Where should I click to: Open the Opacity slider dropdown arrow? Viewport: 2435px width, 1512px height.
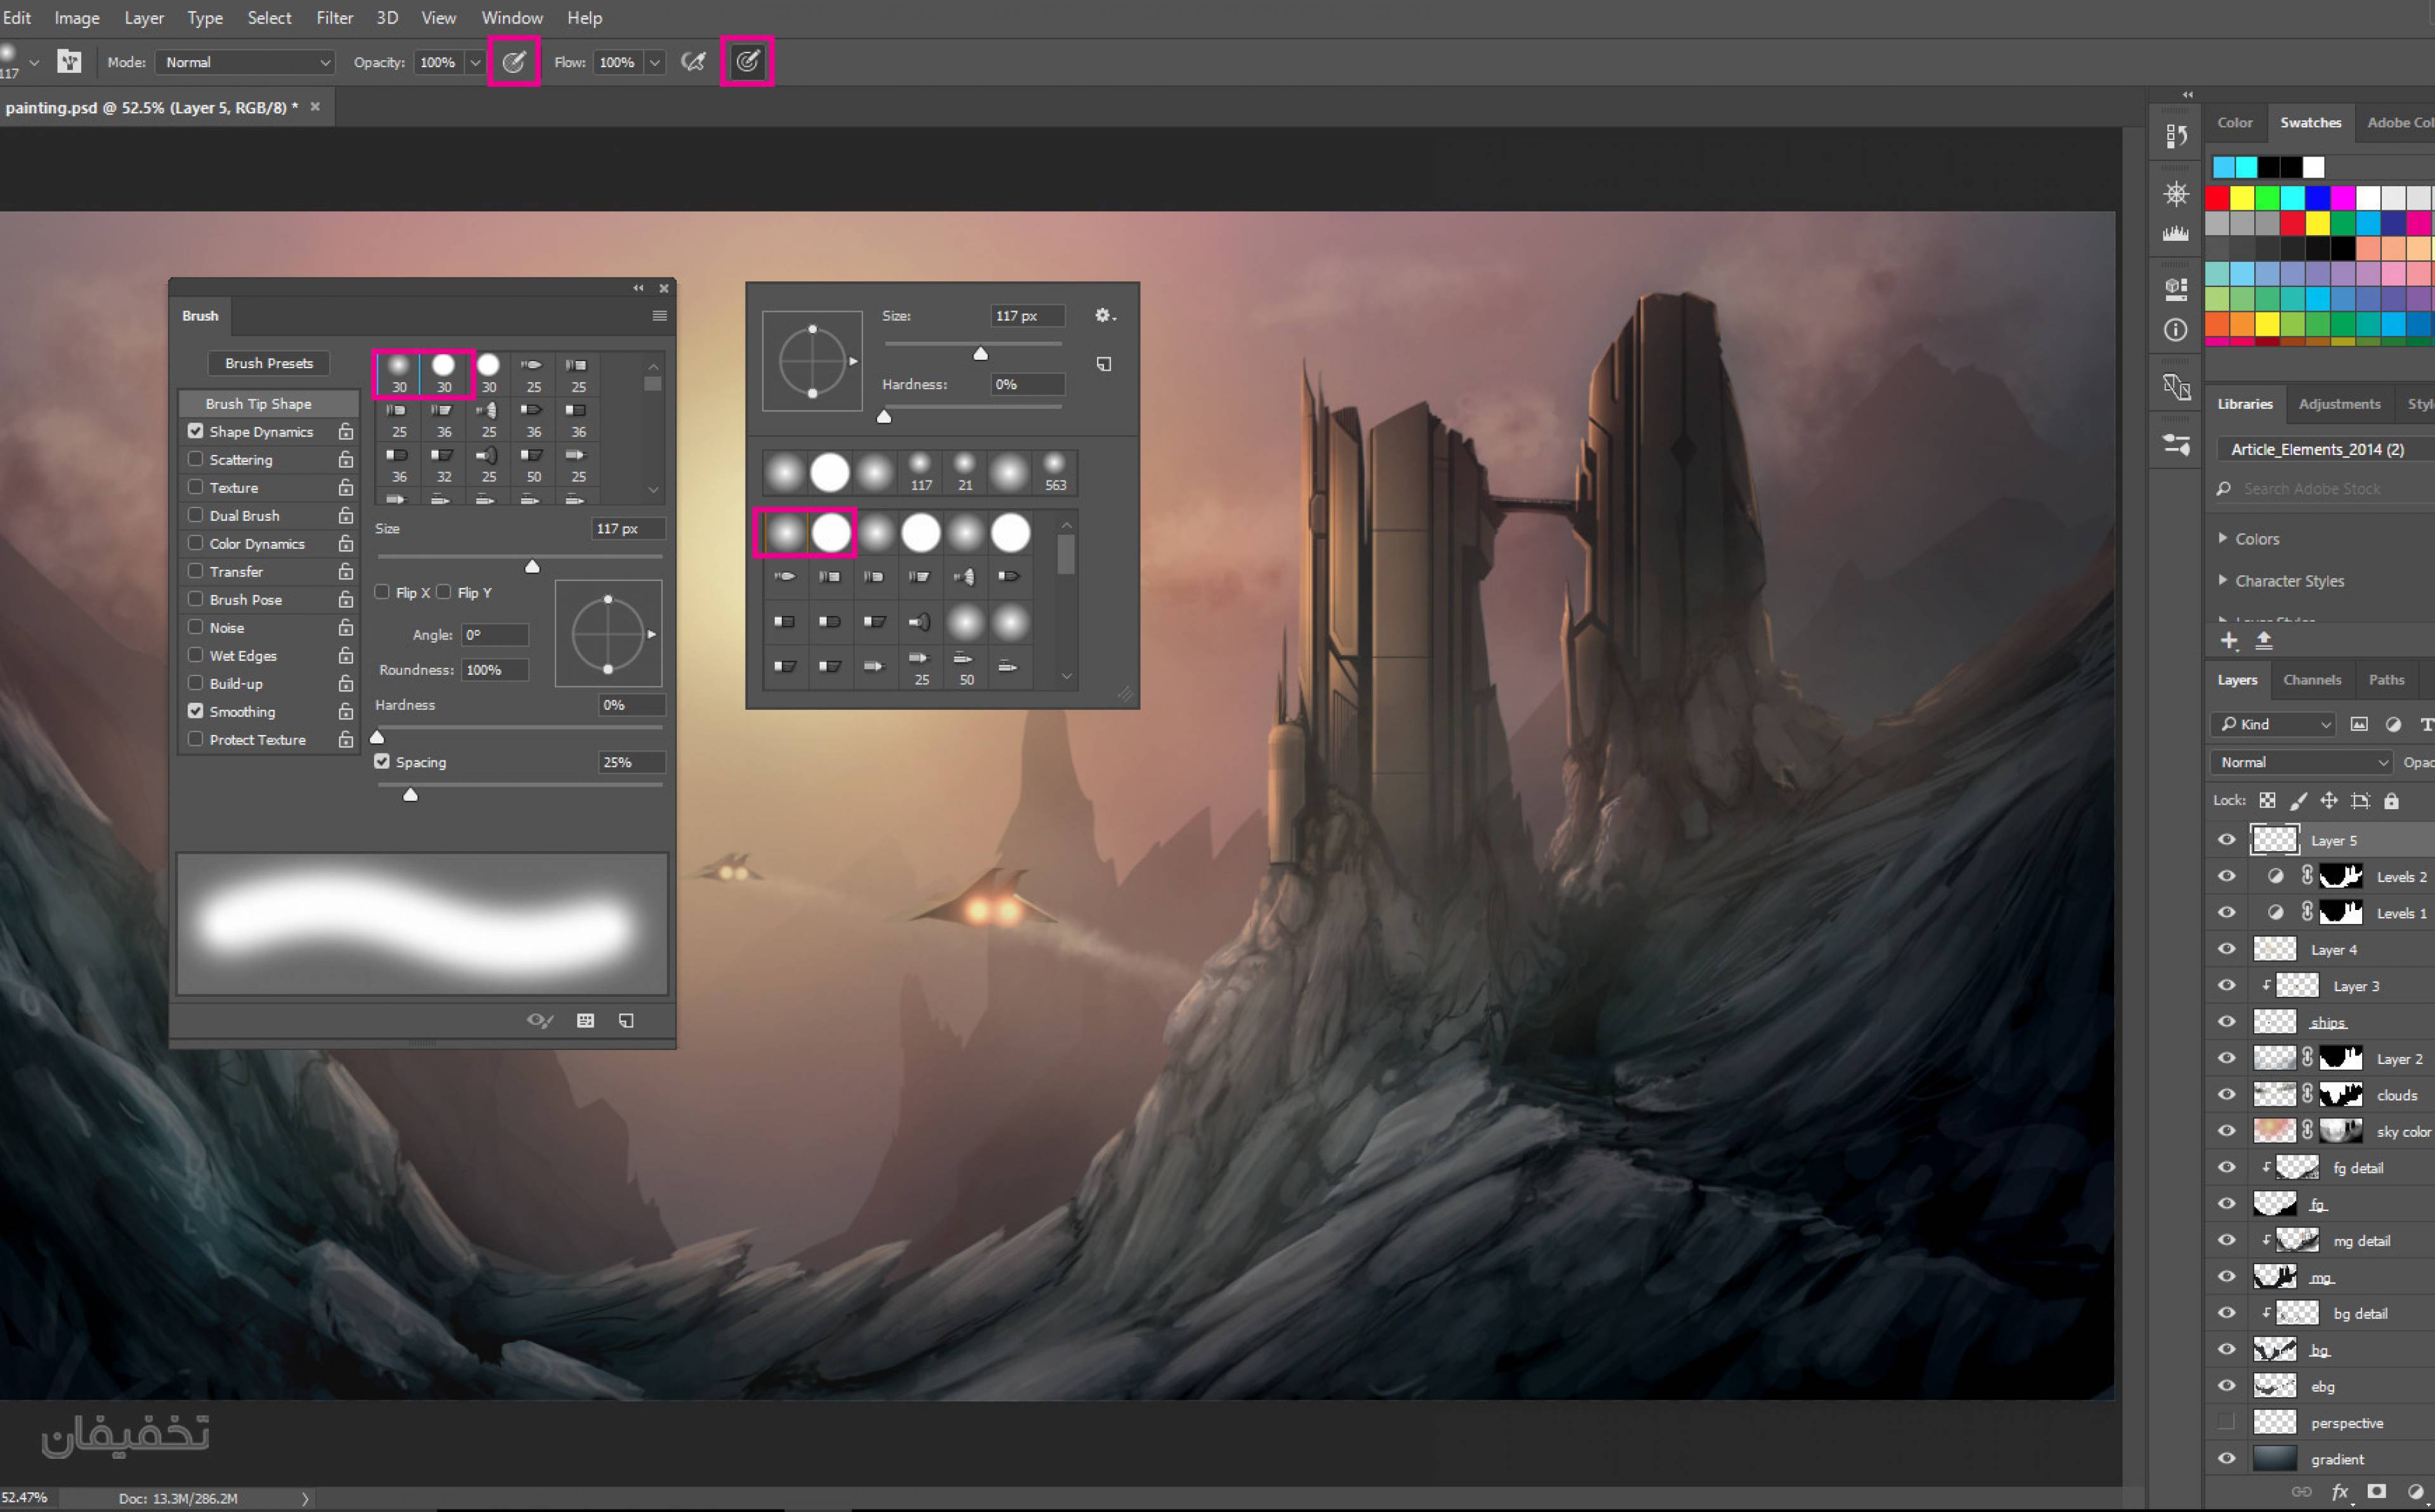click(x=475, y=62)
